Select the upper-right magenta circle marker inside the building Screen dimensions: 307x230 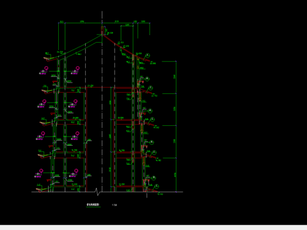coord(77,68)
